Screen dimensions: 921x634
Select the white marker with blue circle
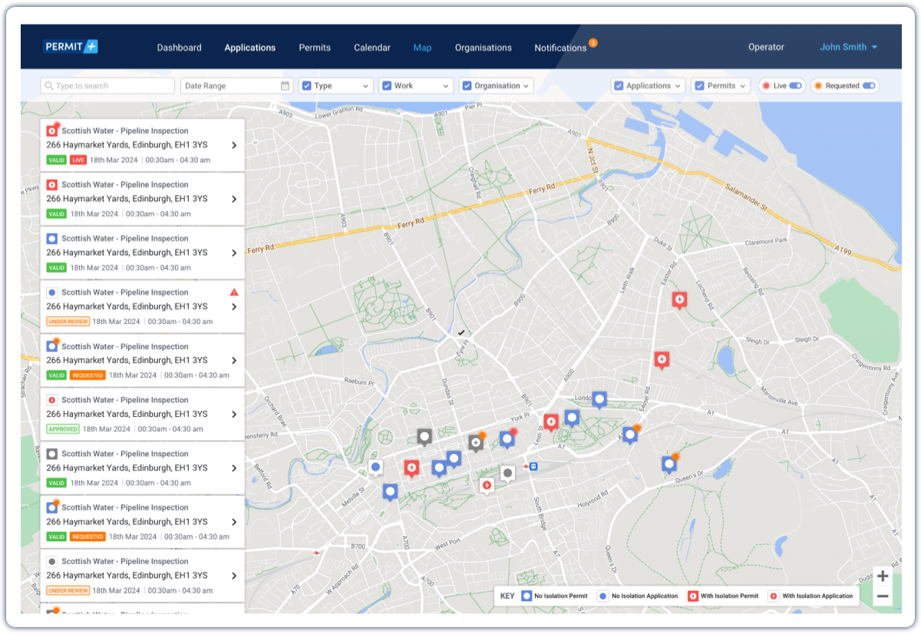coord(375,467)
